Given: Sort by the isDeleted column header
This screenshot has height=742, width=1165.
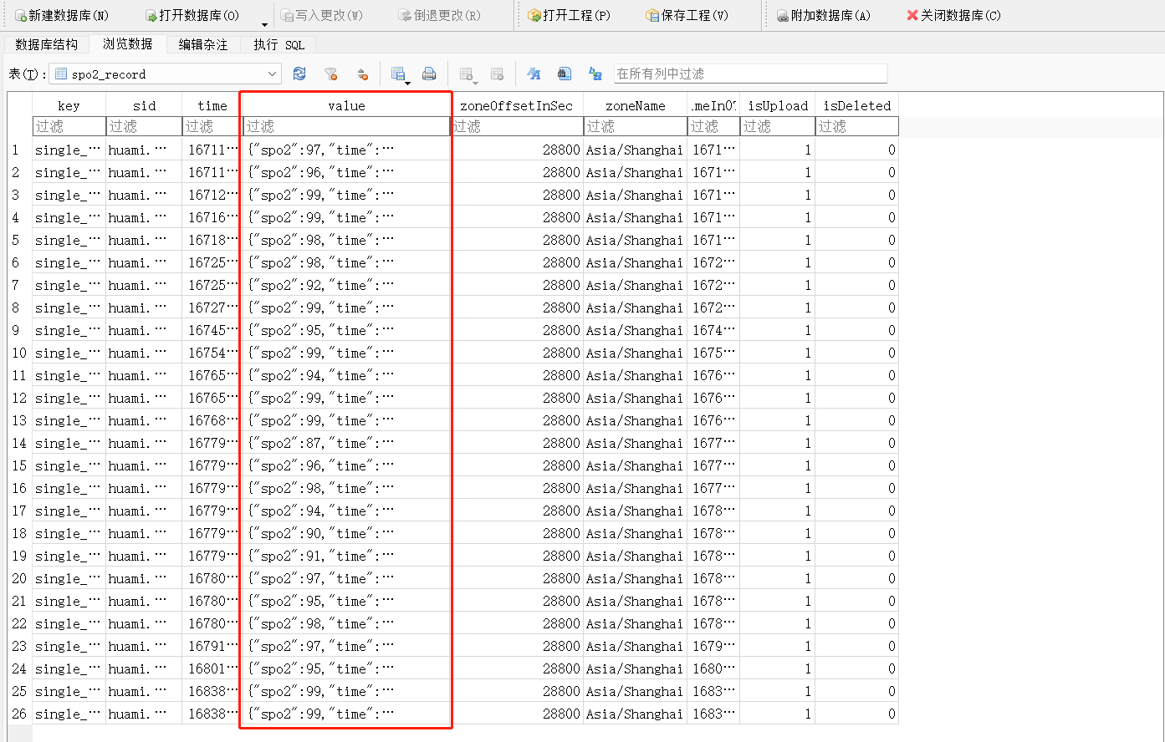Looking at the screenshot, I should click(x=857, y=105).
